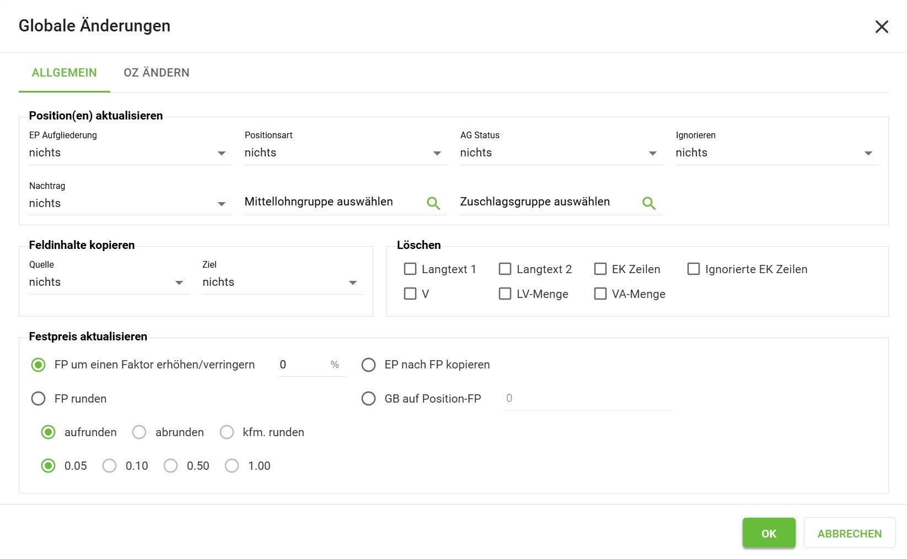Click the Zuschlagsgruppe search magnifier icon
Image resolution: width=907 pixels, height=559 pixels.
tap(649, 203)
